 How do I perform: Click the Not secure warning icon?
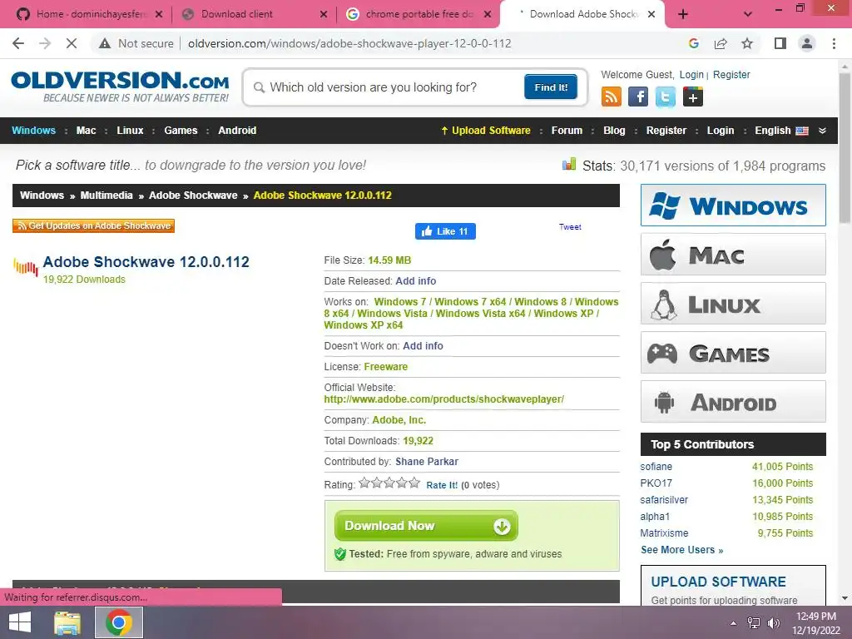pos(105,43)
